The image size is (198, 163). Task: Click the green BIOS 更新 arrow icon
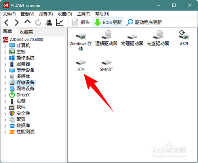(97, 22)
